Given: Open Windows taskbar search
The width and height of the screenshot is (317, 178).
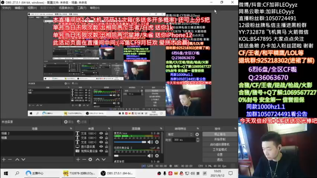Looking at the screenshot, I should point(17,173).
